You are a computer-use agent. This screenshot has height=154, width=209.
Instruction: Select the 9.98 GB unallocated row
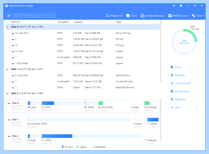click(83, 57)
